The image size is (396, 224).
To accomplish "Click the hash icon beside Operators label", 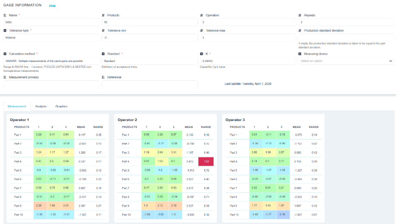I will [201, 16].
